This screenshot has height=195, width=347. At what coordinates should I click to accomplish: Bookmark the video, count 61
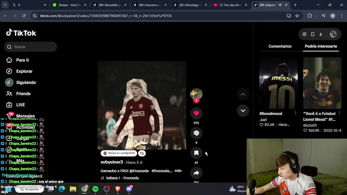[x=196, y=153]
